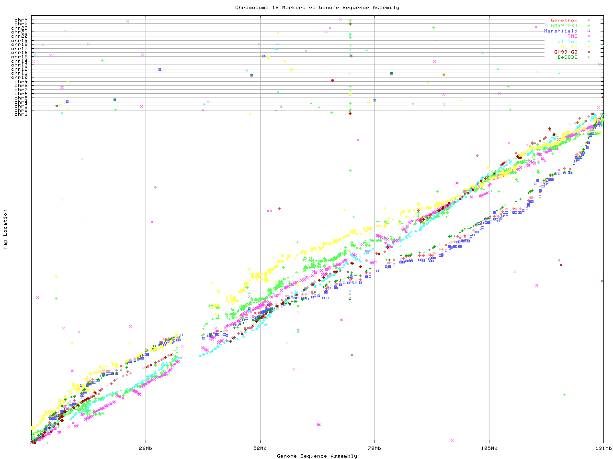This screenshot has height=459, width=613.
Task: Click the GM99 GB4 plus marker in legend
Action: [589, 26]
